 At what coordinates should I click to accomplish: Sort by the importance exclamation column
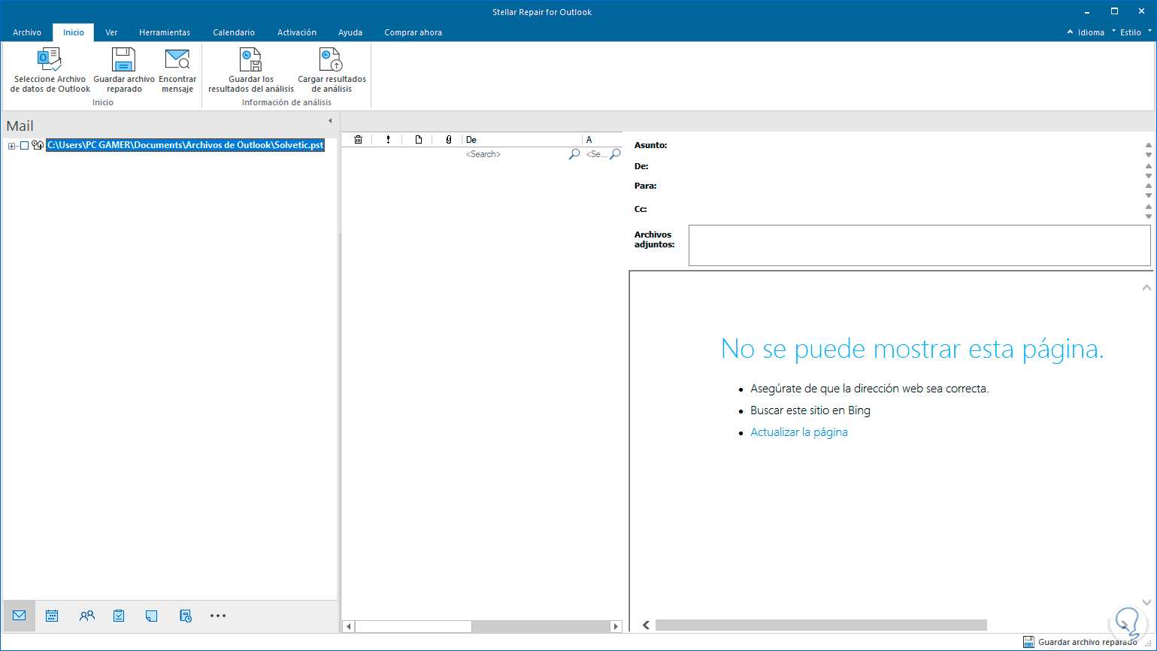[388, 140]
